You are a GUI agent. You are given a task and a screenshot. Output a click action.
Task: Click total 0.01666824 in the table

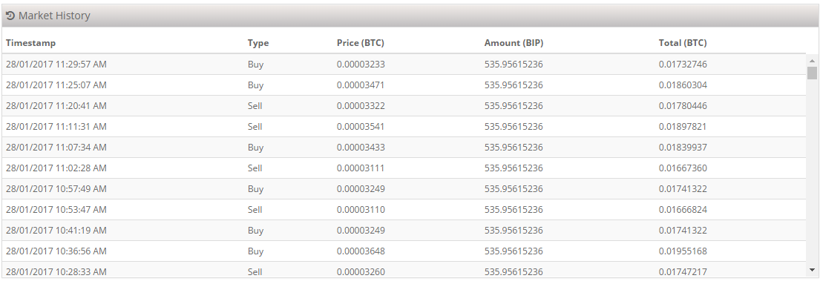pos(683,209)
